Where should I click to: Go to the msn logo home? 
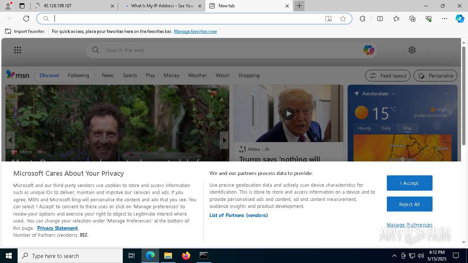pos(18,75)
